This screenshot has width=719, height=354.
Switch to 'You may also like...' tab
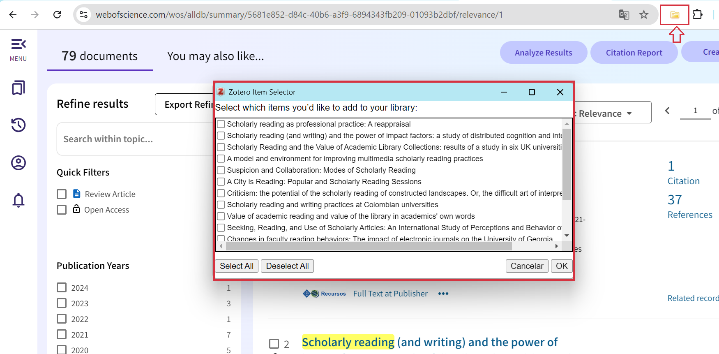[216, 56]
